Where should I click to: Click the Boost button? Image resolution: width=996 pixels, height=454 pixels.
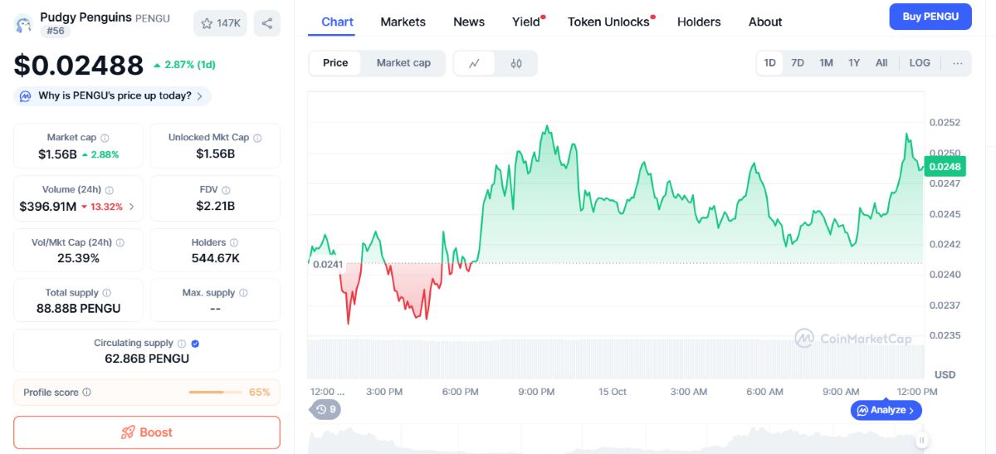pyautogui.click(x=147, y=432)
